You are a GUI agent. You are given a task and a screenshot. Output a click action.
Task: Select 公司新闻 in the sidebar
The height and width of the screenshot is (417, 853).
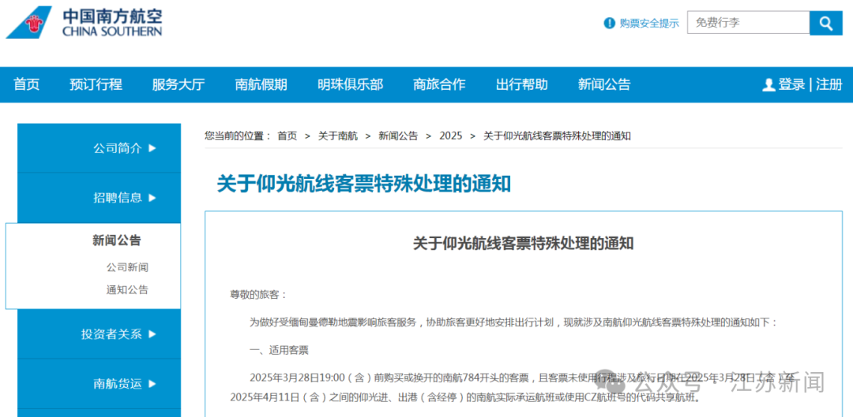click(127, 267)
